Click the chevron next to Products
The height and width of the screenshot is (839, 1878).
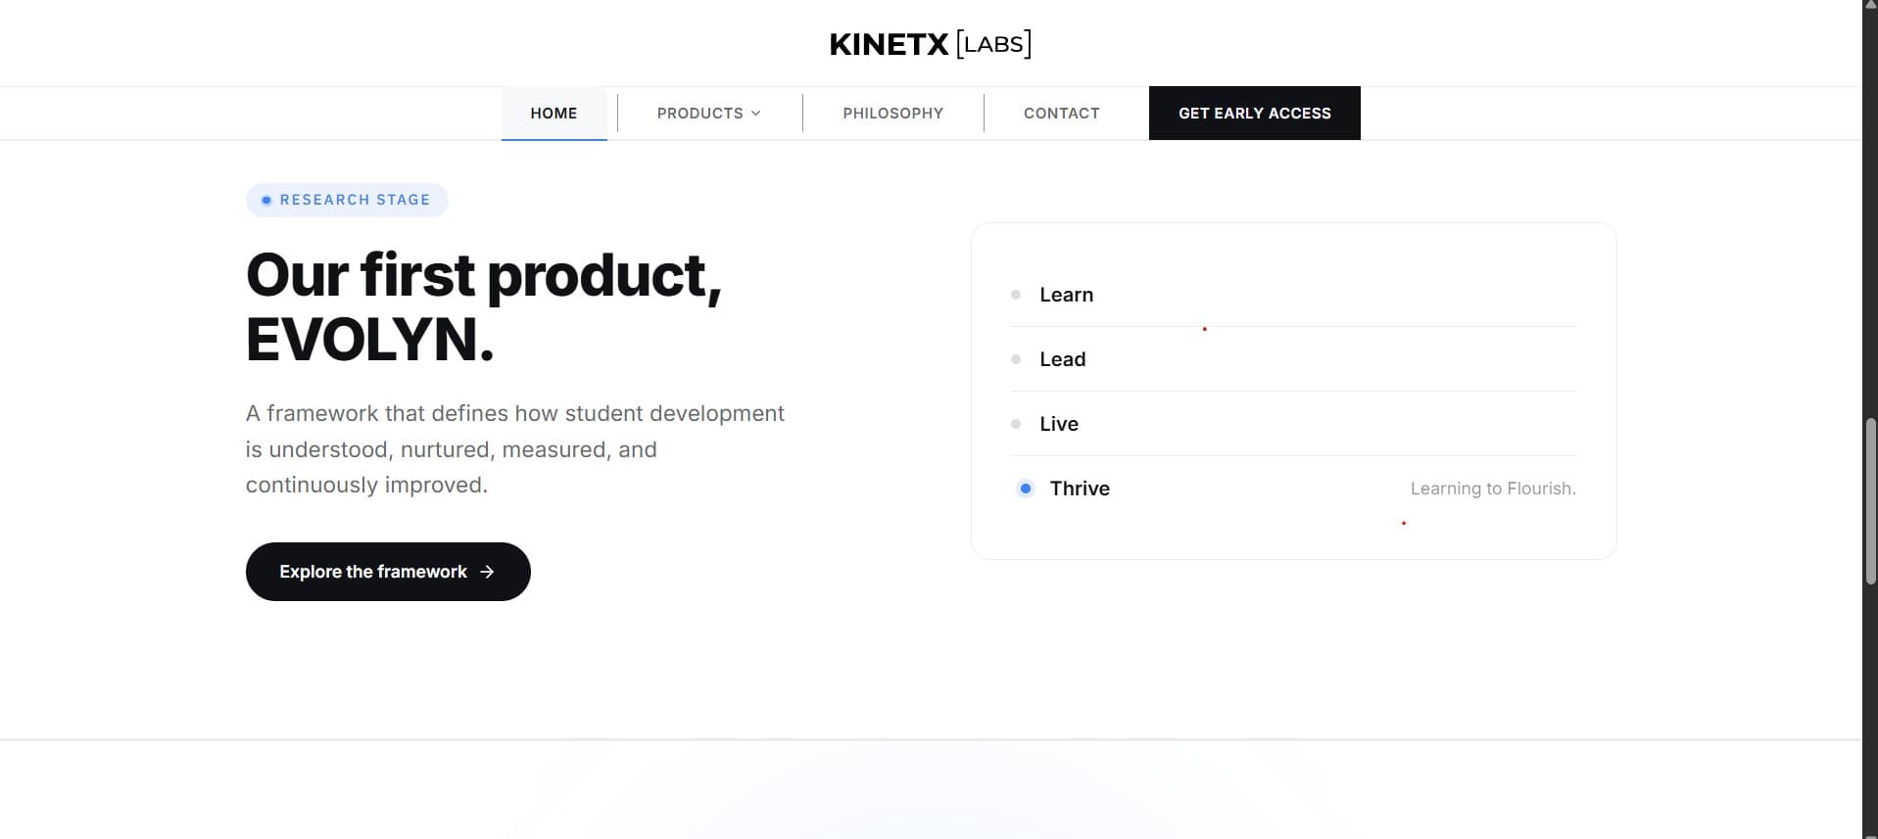click(x=755, y=114)
